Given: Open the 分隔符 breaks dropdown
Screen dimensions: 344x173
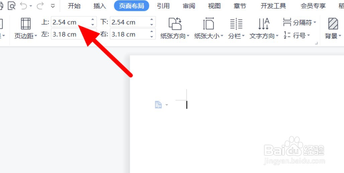Looking at the screenshot, I should (300, 22).
